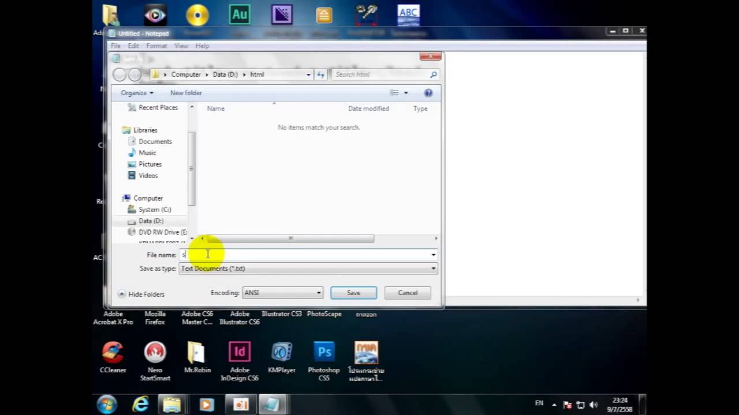The width and height of the screenshot is (739, 415).
Task: Sort by the Name column header
Action: [x=215, y=108]
